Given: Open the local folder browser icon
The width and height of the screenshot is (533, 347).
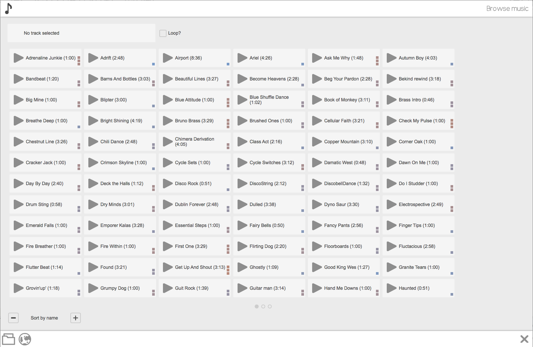Looking at the screenshot, I should click(9, 339).
